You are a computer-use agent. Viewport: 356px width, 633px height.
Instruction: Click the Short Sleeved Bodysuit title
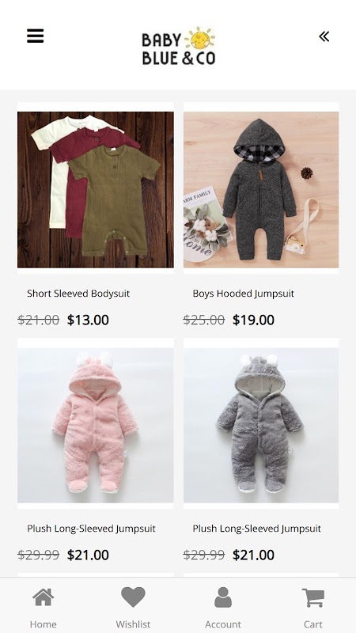[78, 294]
